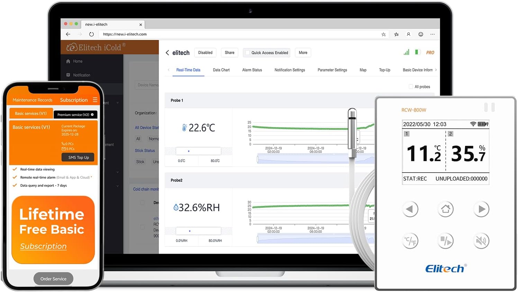
Task: Click the Device Name input field
Action: 147,85
